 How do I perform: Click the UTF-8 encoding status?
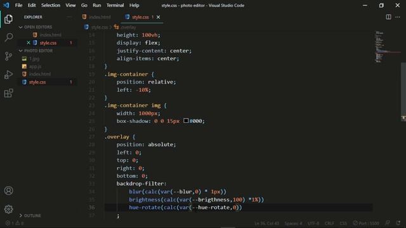[313, 223]
